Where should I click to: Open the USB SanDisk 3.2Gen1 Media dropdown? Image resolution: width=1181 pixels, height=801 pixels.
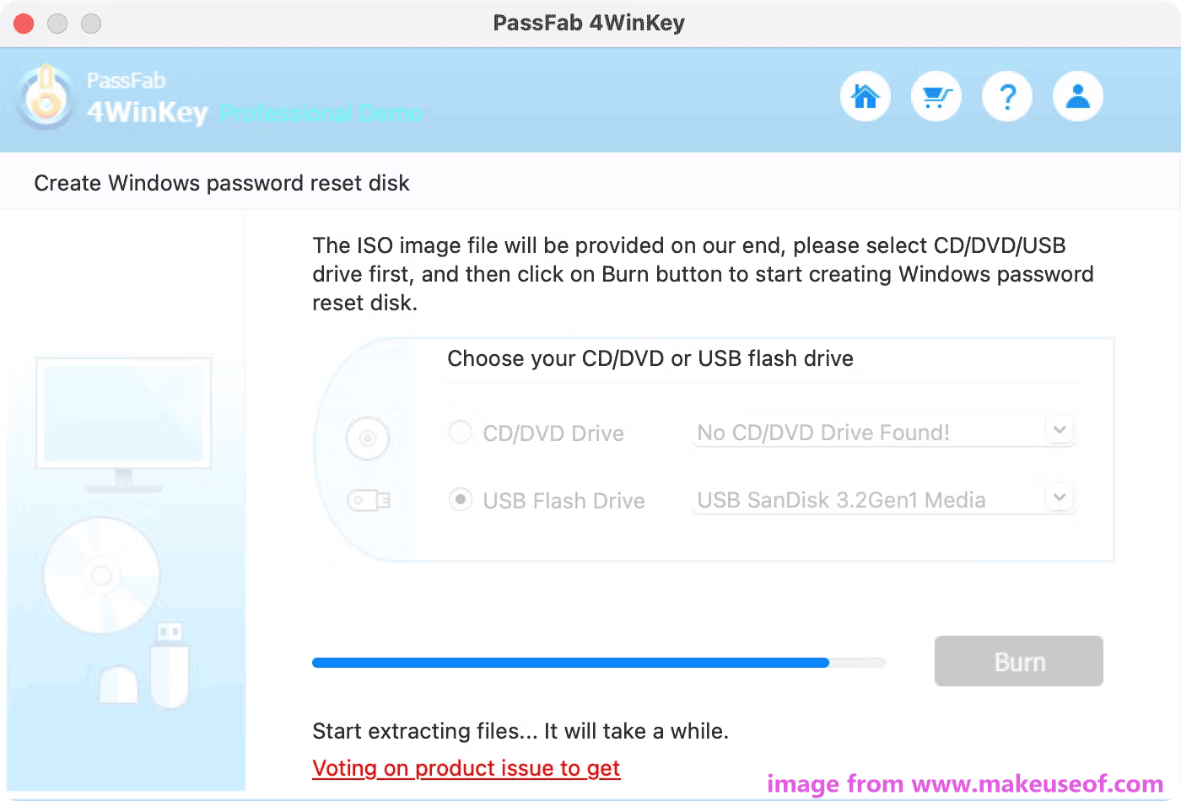[1060, 497]
